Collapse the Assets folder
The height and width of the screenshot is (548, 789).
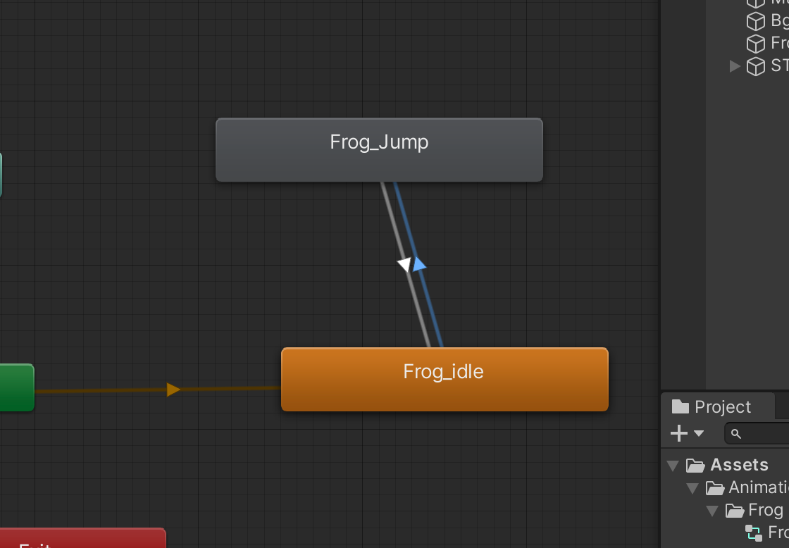[673, 465]
